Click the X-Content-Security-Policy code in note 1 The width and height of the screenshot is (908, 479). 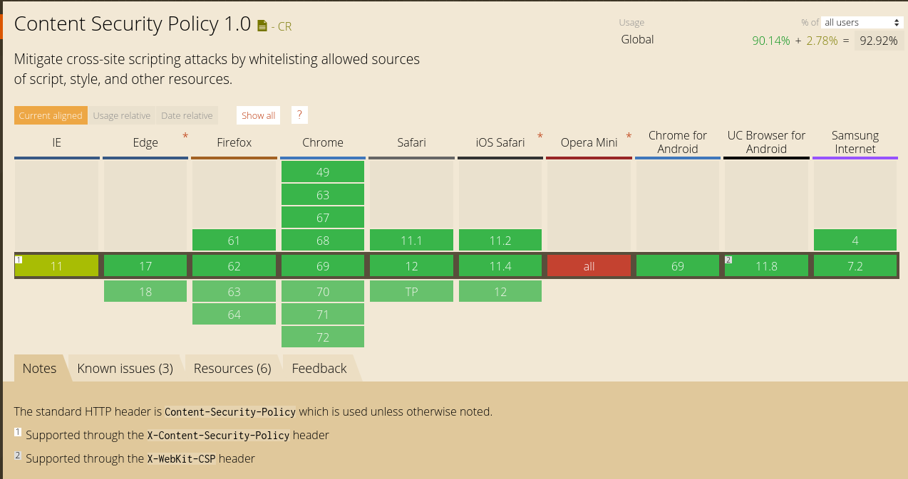coord(219,435)
